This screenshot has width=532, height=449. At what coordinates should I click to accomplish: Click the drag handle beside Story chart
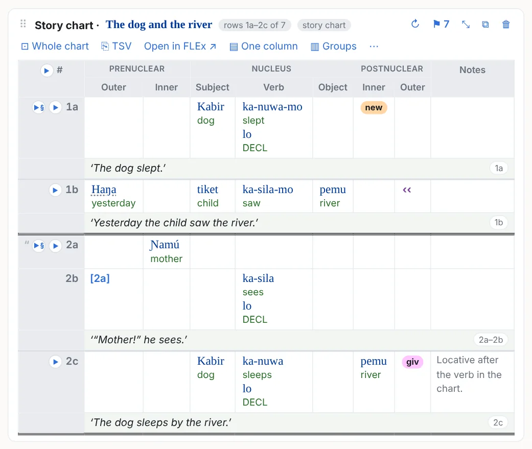23,23
